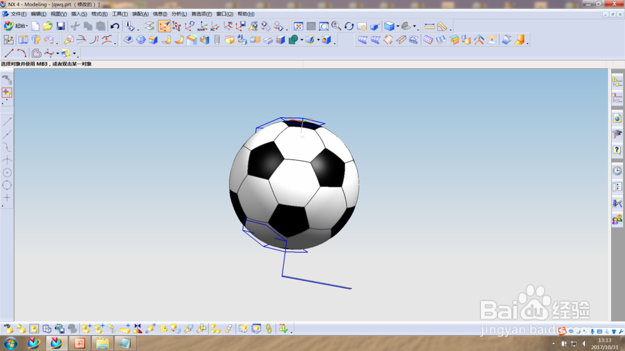Open the 文件(F) menu
The image size is (625, 351).
coord(18,14)
